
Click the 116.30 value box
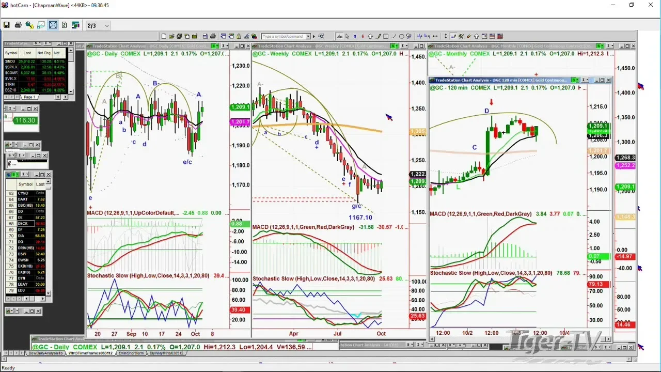click(x=25, y=120)
